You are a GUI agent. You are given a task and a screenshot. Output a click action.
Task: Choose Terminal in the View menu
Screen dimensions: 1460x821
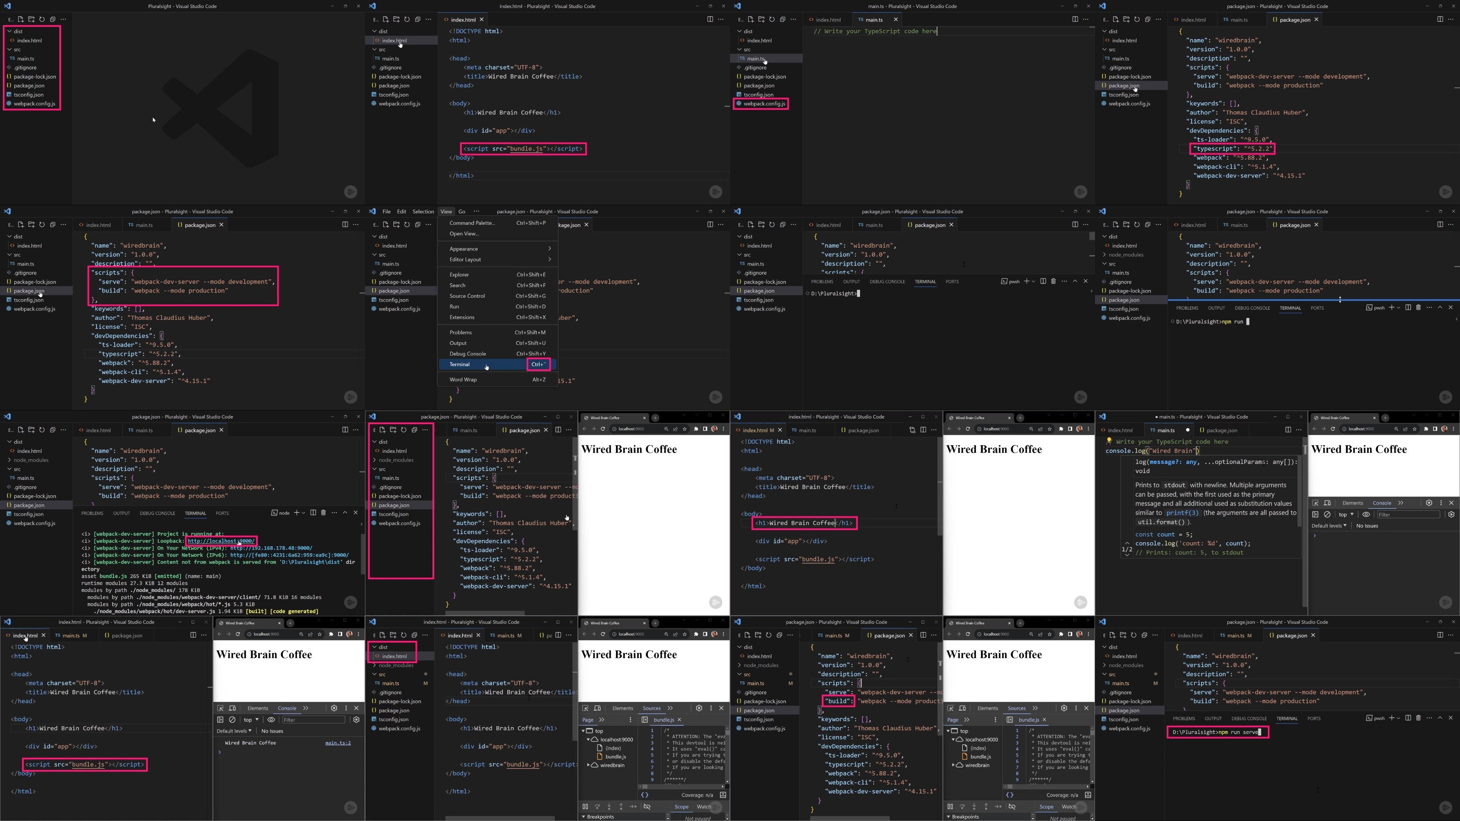click(497, 364)
